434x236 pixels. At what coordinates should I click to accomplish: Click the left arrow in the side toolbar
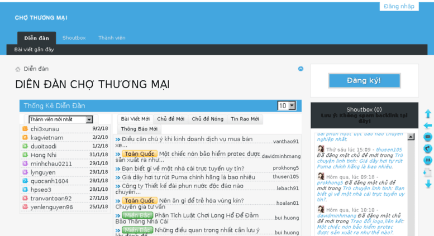(428, 126)
